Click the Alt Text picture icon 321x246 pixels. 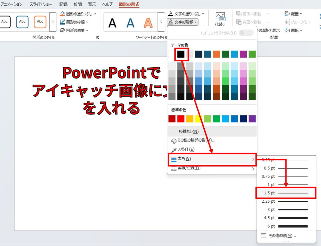click(220, 17)
